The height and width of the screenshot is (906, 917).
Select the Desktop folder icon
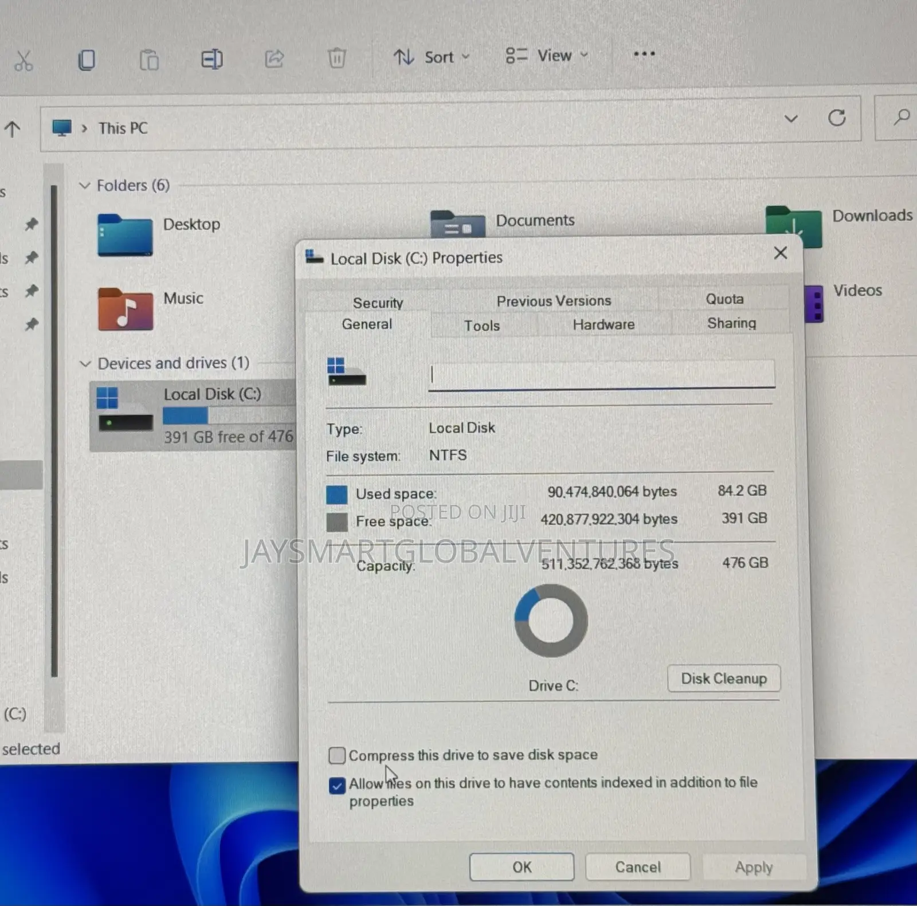pos(125,234)
